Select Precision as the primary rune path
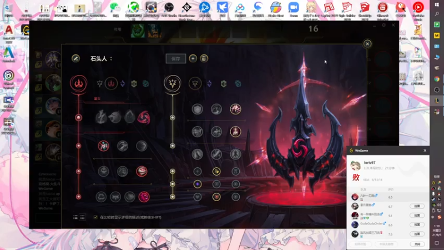Image resolution: width=444 pixels, height=250 pixels. tap(100, 84)
